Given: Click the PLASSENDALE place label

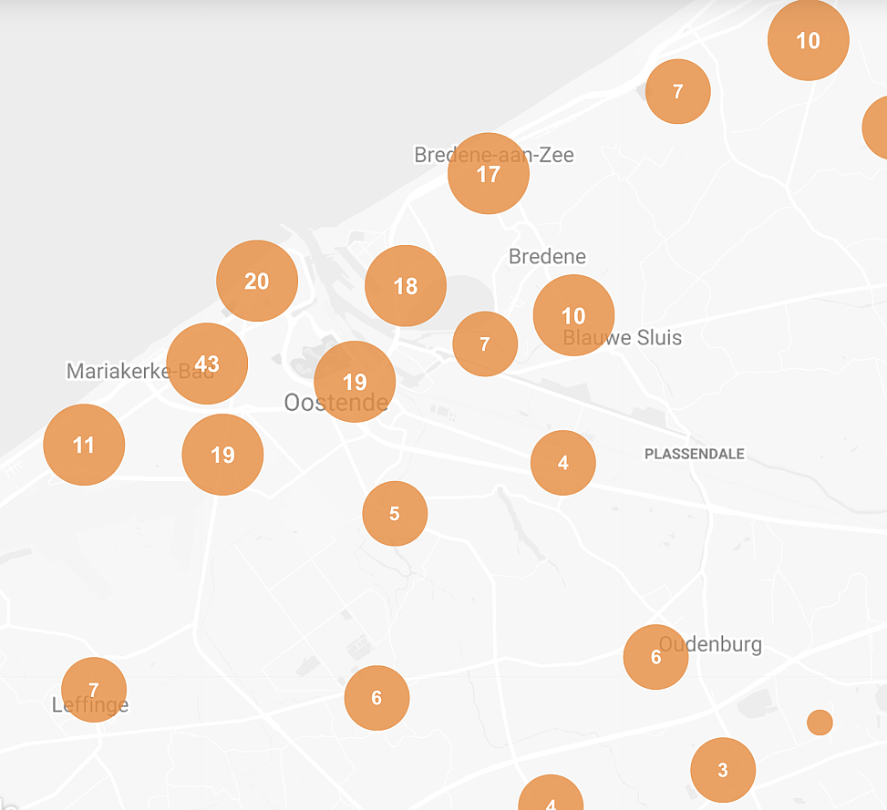Looking at the screenshot, I should [x=694, y=454].
